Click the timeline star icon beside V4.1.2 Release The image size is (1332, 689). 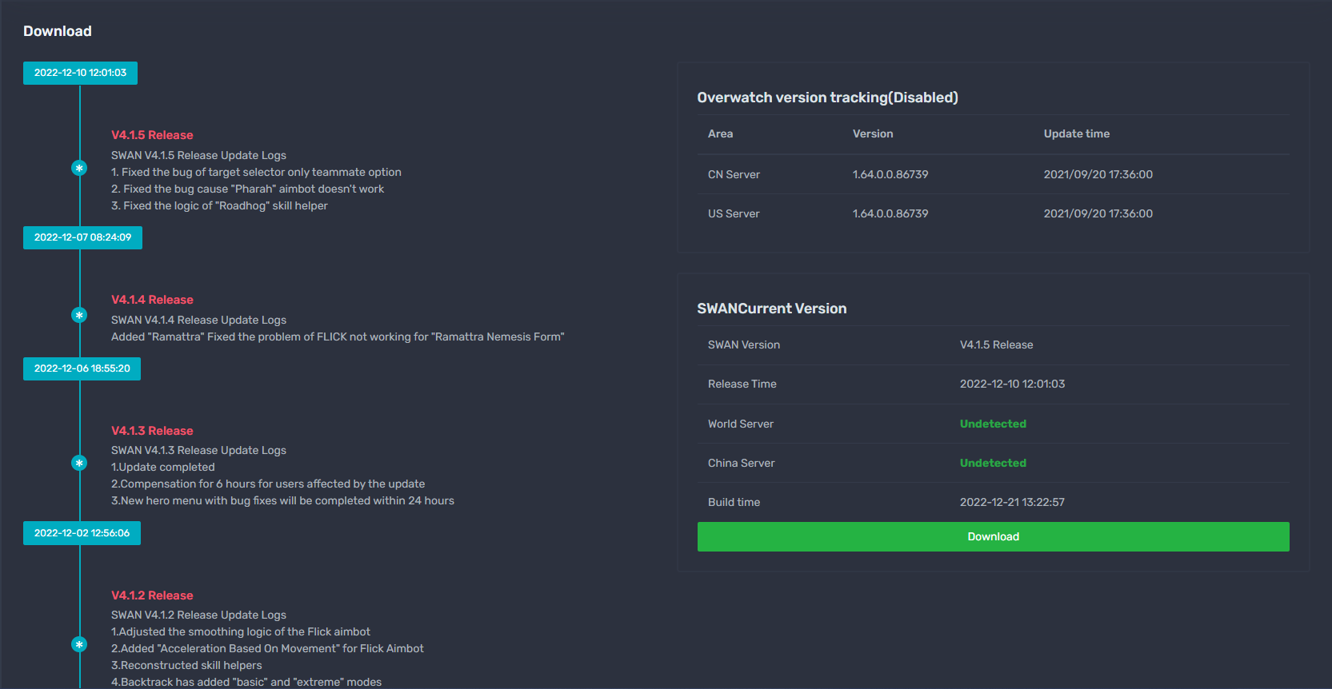(79, 644)
